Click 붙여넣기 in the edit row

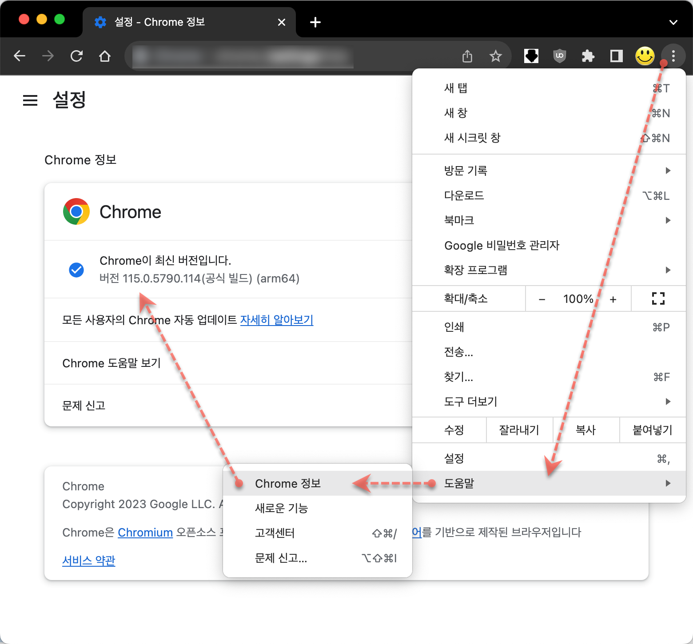point(653,430)
